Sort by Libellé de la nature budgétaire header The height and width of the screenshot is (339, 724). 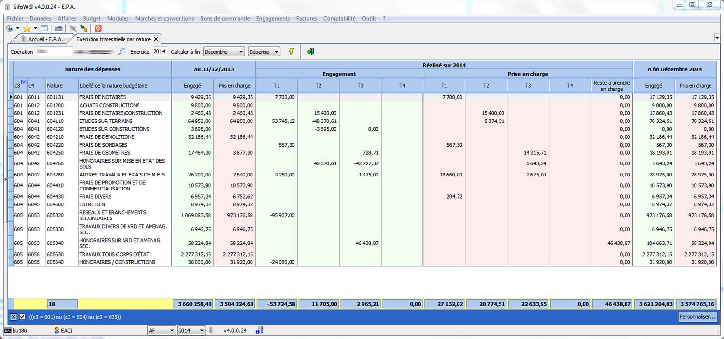(125, 85)
